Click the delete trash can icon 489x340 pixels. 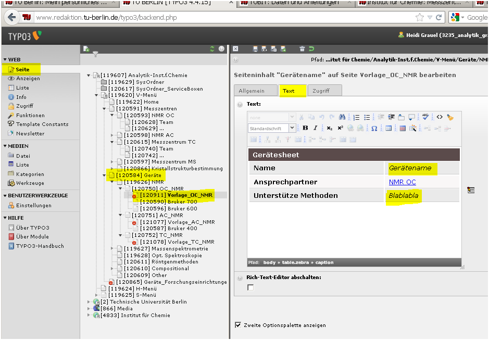[302, 48]
